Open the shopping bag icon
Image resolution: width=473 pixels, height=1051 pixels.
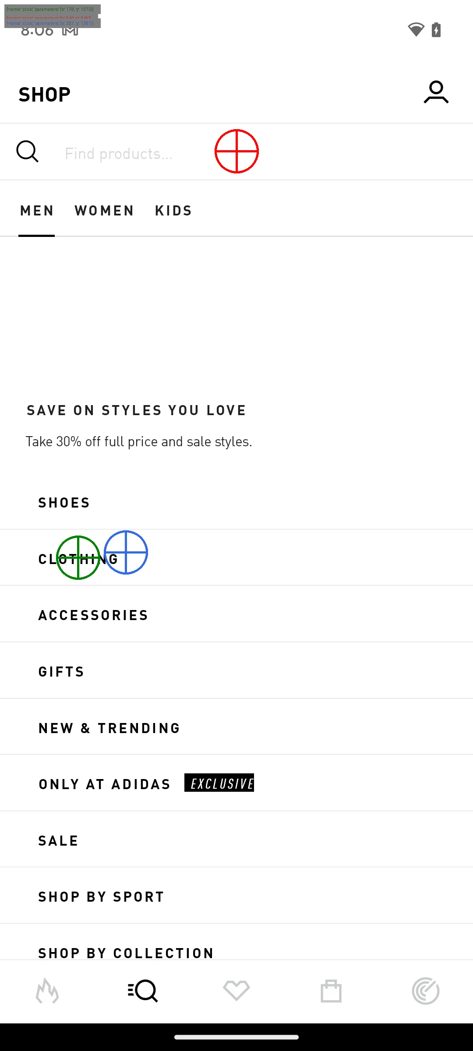[331, 991]
